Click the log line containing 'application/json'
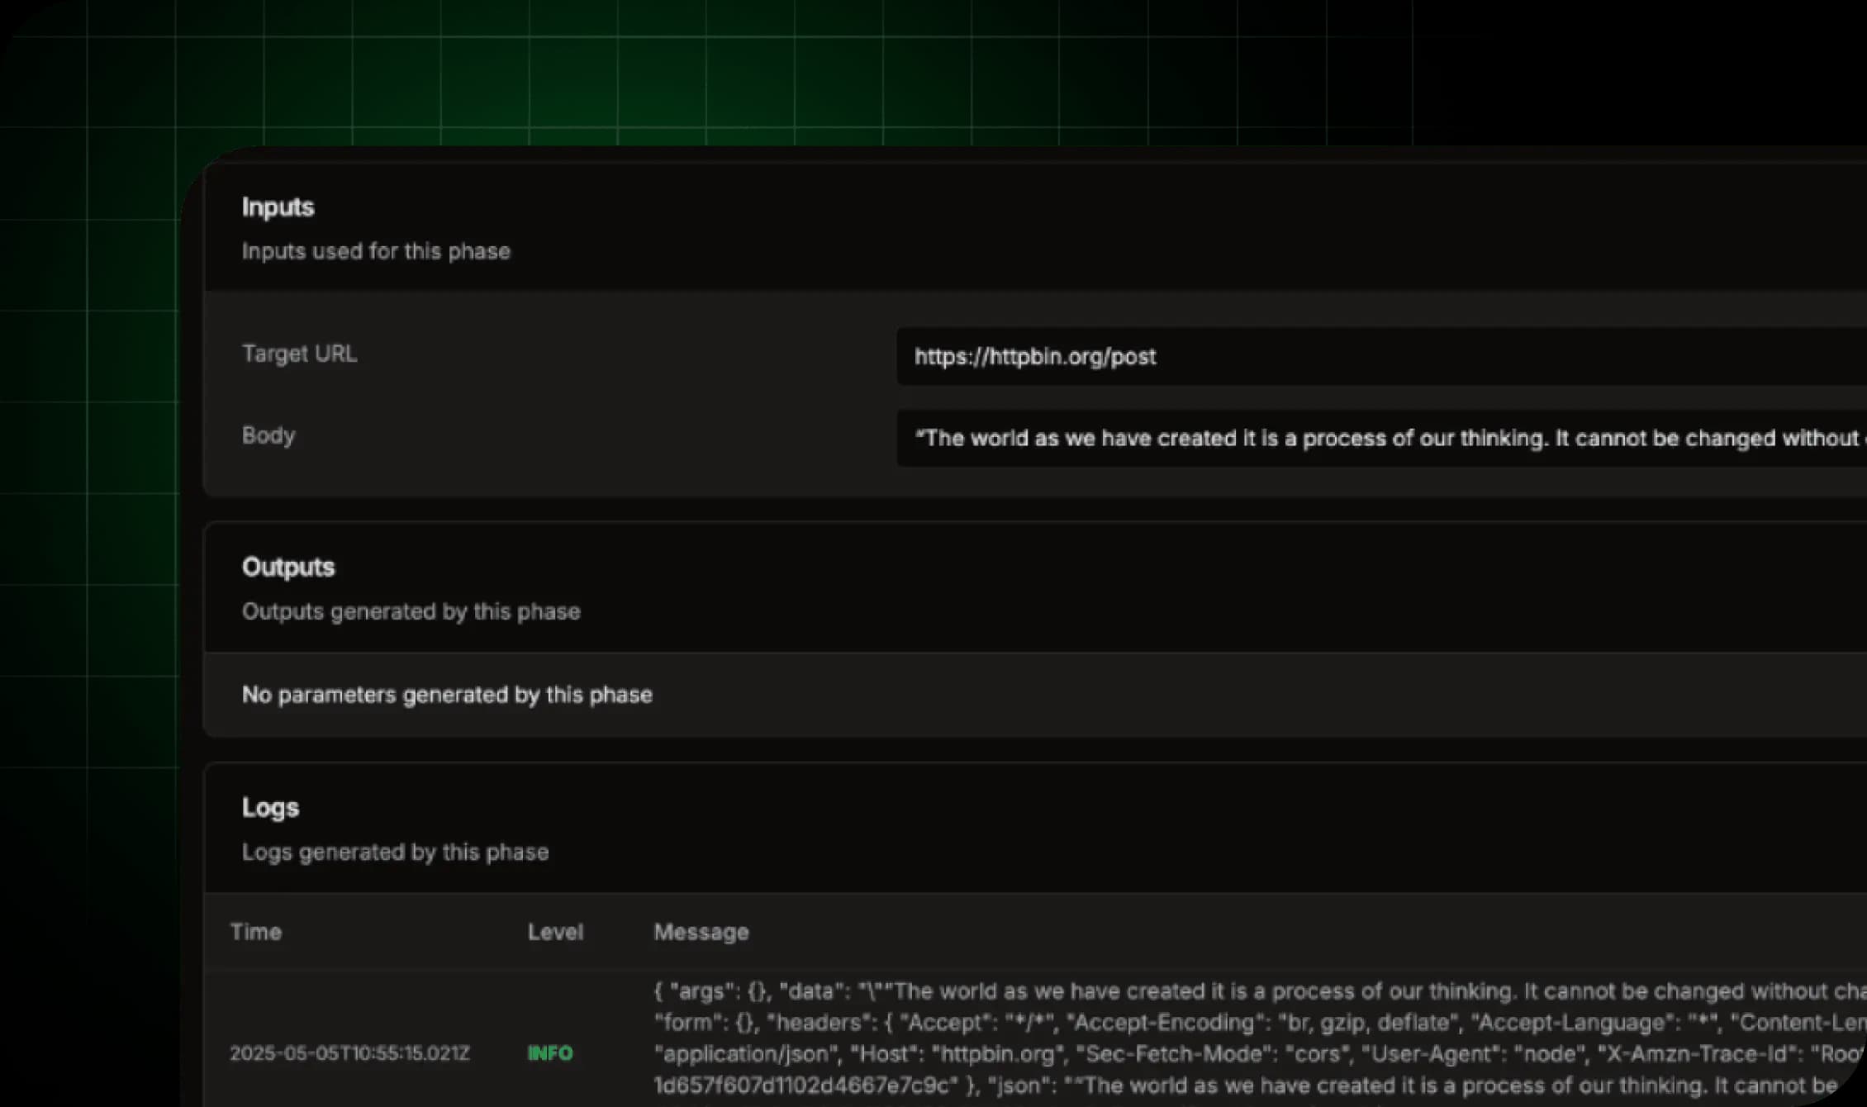Image resolution: width=1867 pixels, height=1107 pixels. pyautogui.click(x=1260, y=1053)
